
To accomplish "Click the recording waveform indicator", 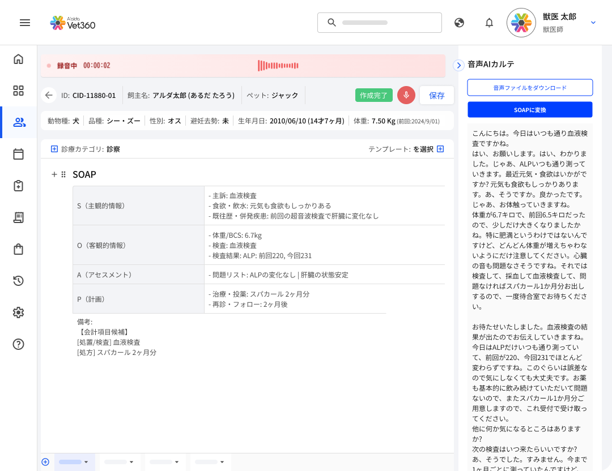I will coord(278,66).
